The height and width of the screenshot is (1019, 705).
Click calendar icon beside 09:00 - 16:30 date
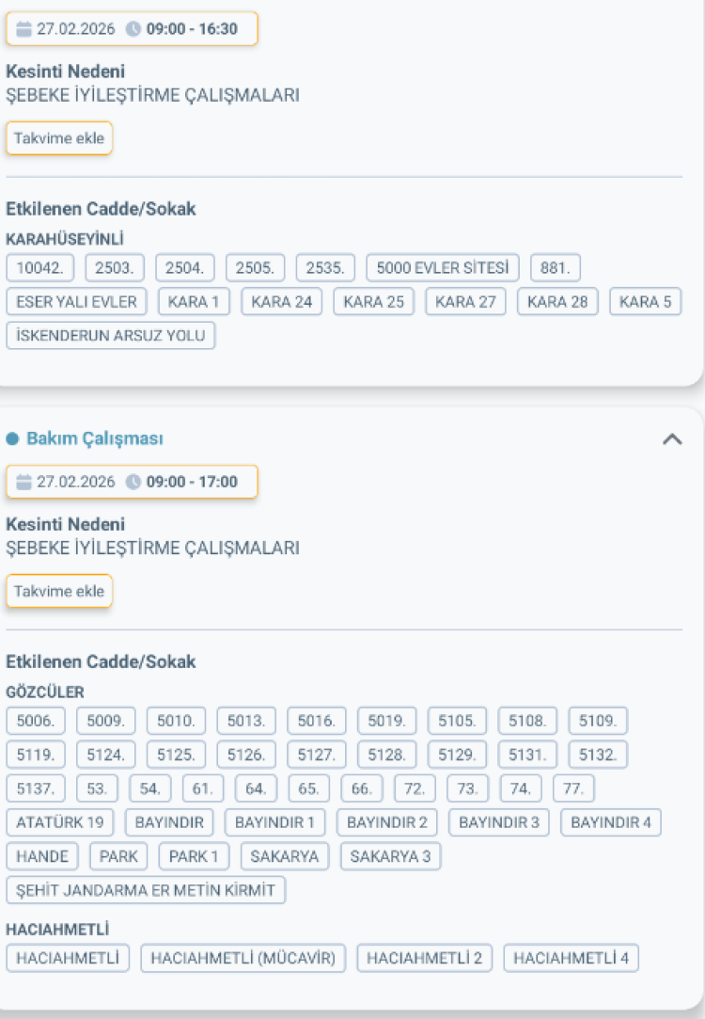(x=24, y=29)
